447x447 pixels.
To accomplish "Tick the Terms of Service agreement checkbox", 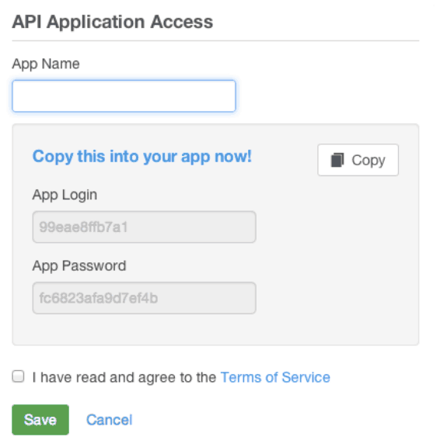I will click(x=18, y=376).
